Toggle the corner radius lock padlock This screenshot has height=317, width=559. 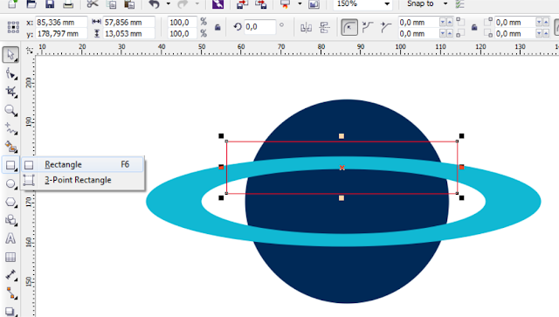pyautogui.click(x=474, y=27)
